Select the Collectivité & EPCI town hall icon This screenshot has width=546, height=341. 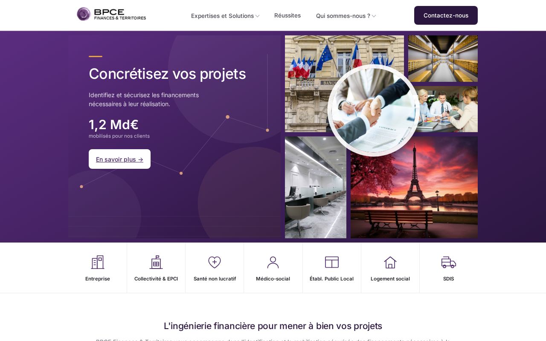coord(156,262)
